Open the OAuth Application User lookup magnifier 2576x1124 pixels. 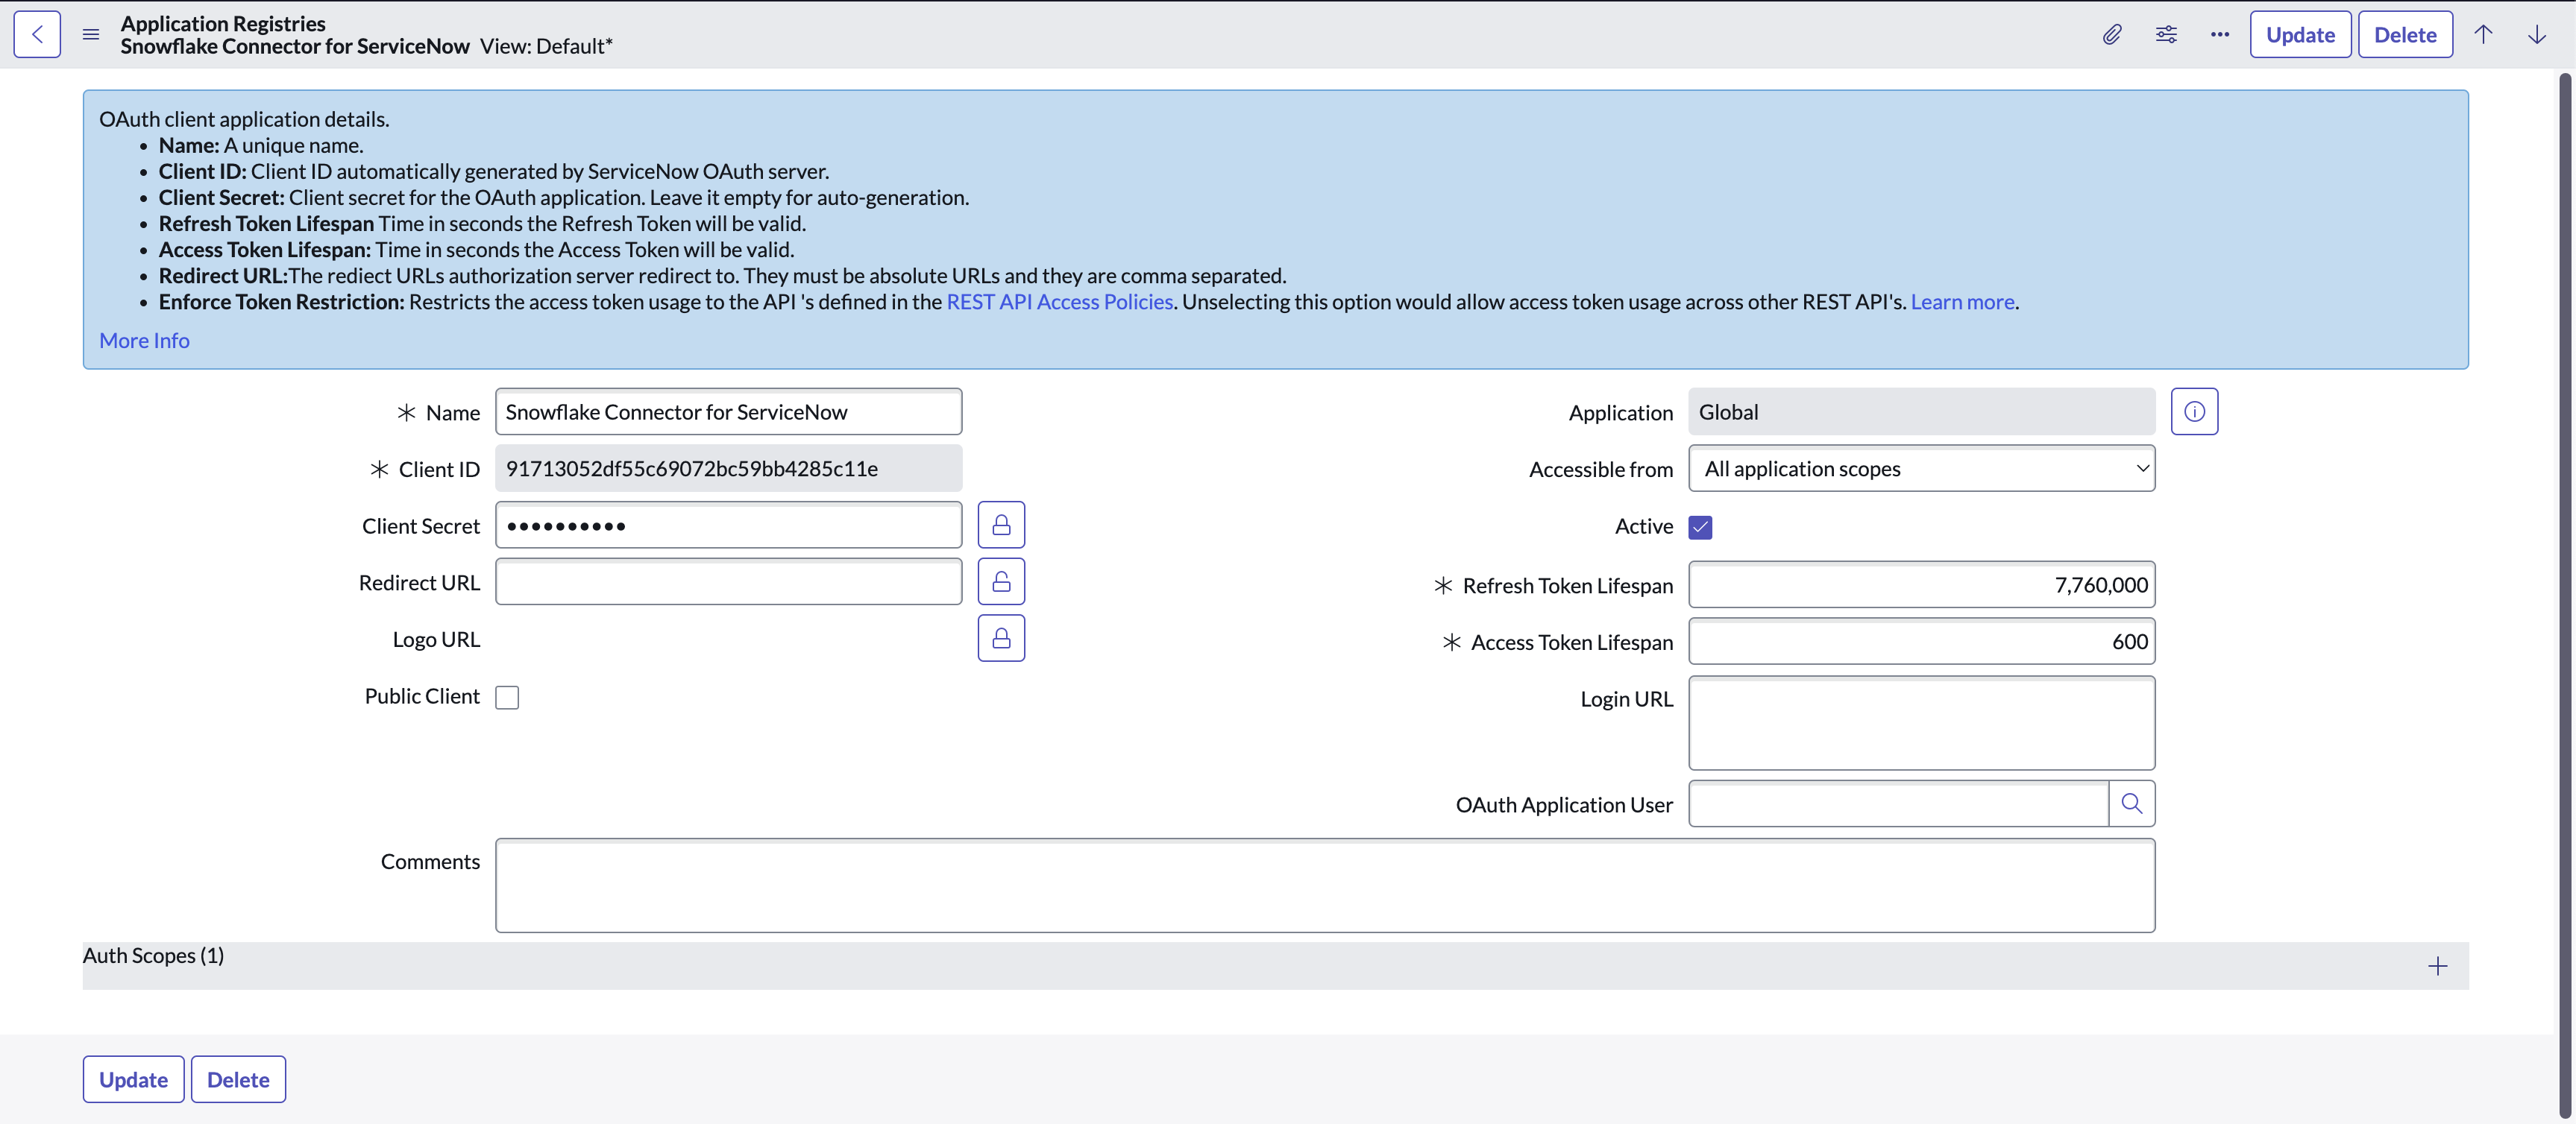[x=2132, y=802]
